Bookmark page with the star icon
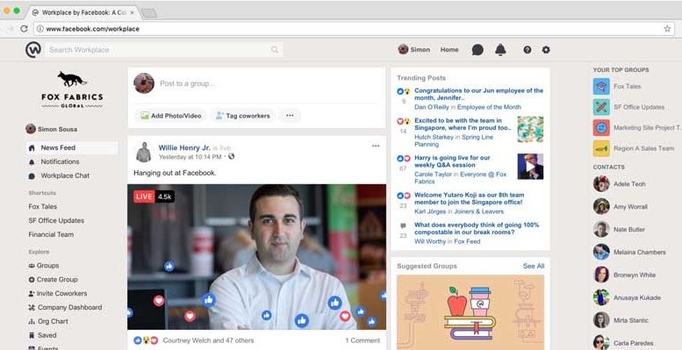The width and height of the screenshot is (682, 350). pos(667,29)
